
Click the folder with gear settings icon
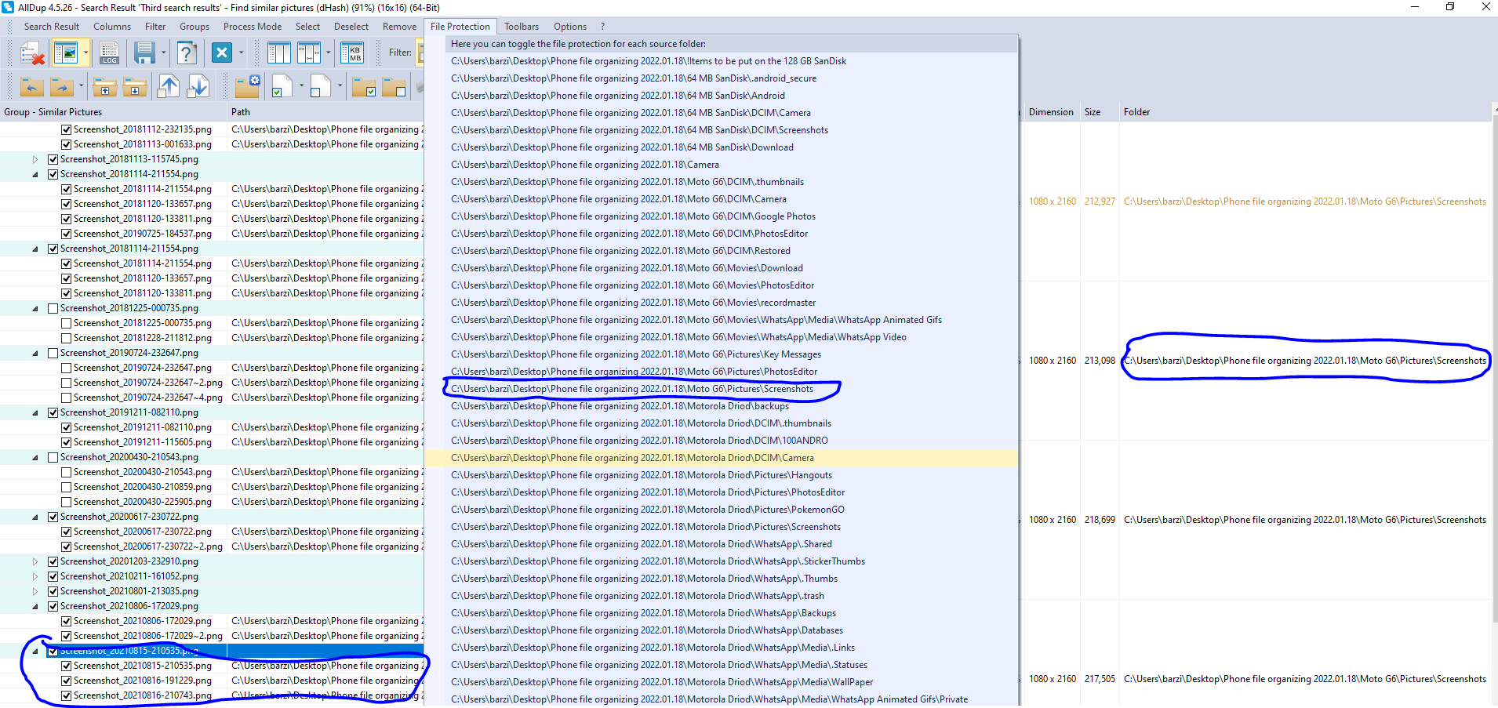point(248,86)
